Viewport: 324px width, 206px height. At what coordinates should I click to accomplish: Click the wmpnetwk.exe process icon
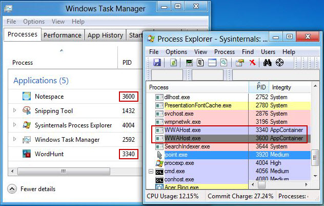click(x=159, y=122)
